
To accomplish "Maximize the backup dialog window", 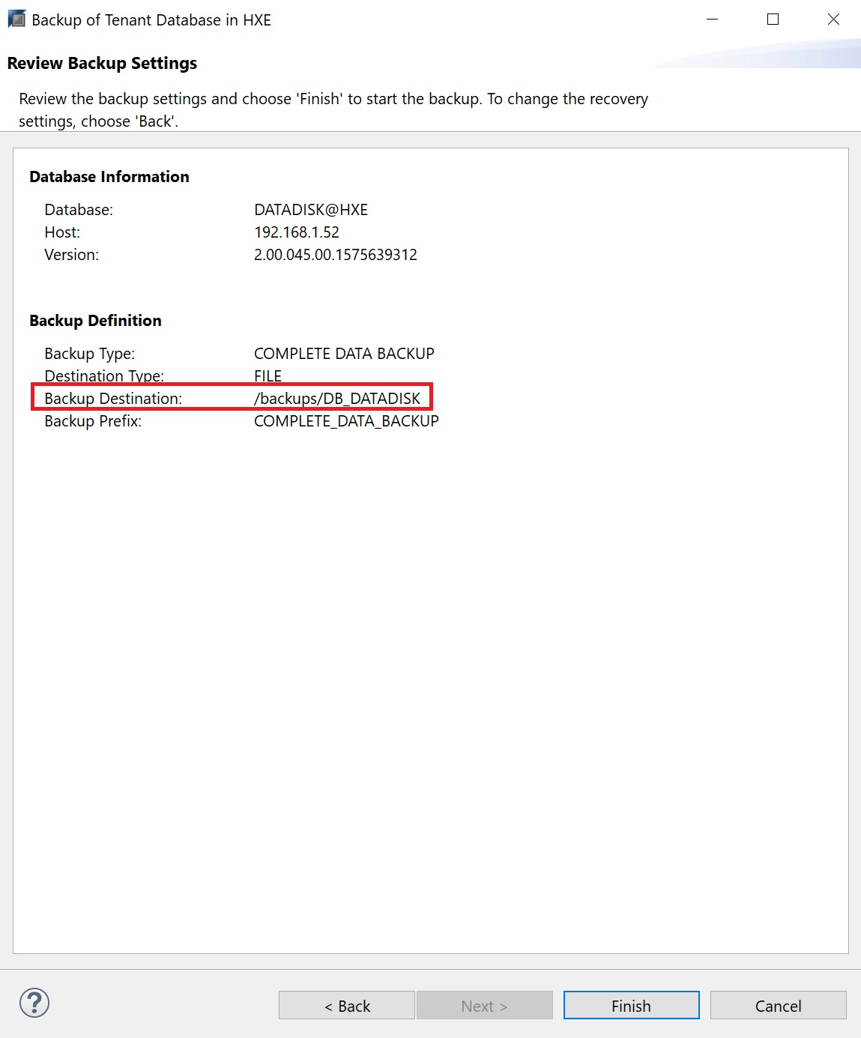I will (773, 19).
